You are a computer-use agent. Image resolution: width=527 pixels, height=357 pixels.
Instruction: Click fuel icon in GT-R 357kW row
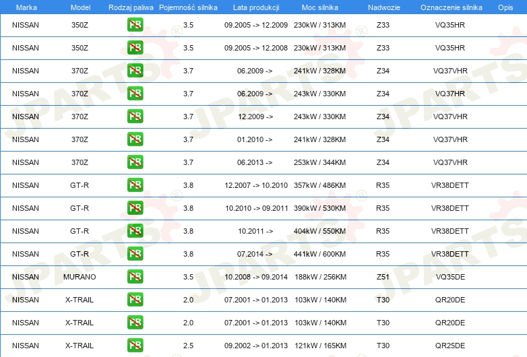pos(135,185)
